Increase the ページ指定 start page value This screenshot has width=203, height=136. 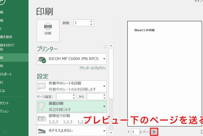tap(74, 95)
